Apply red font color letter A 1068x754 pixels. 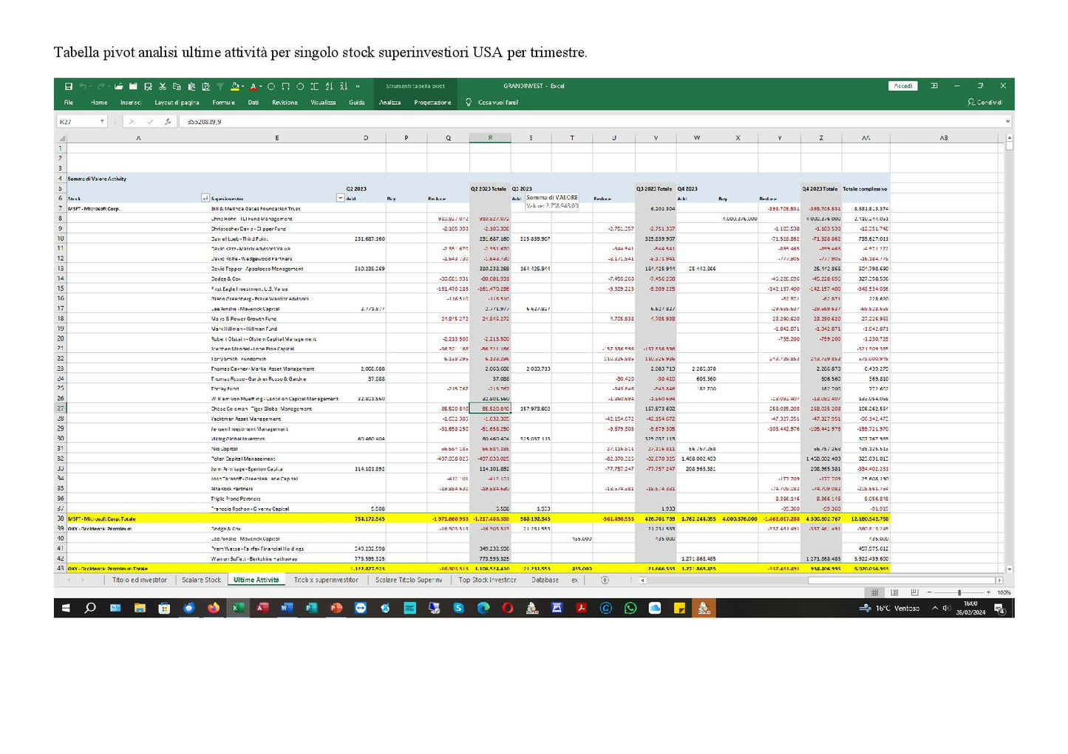[254, 86]
